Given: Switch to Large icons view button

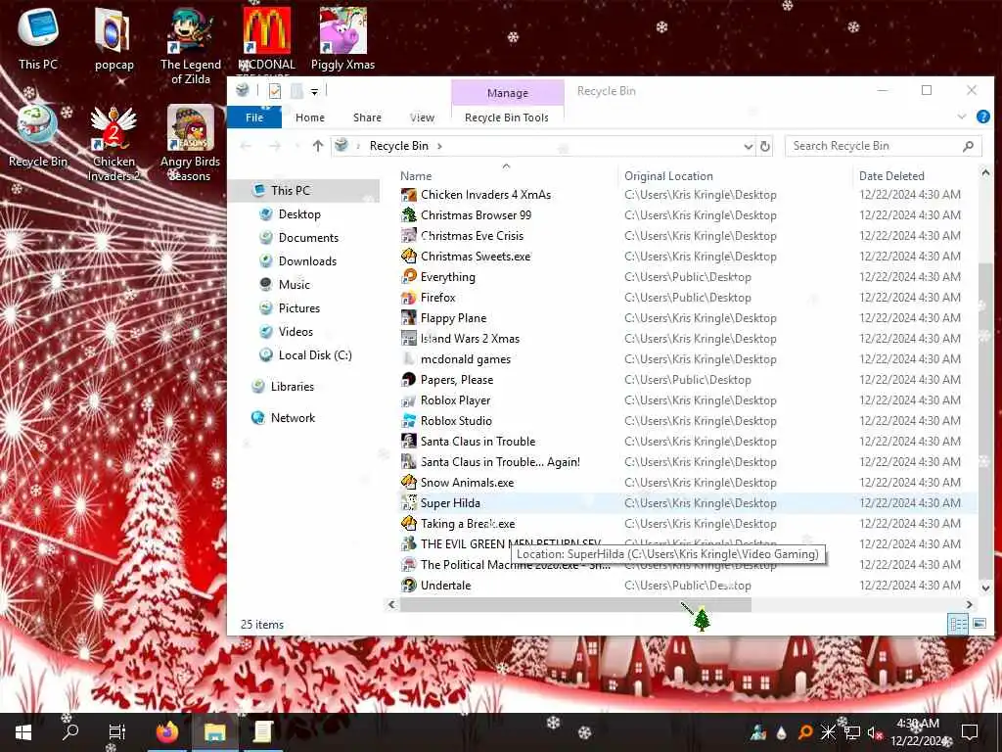Looking at the screenshot, I should [x=979, y=624].
